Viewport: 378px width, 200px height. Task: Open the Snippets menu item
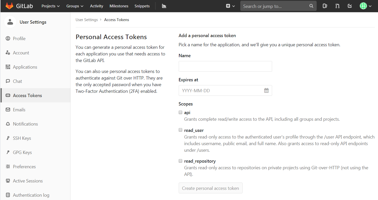point(142,6)
